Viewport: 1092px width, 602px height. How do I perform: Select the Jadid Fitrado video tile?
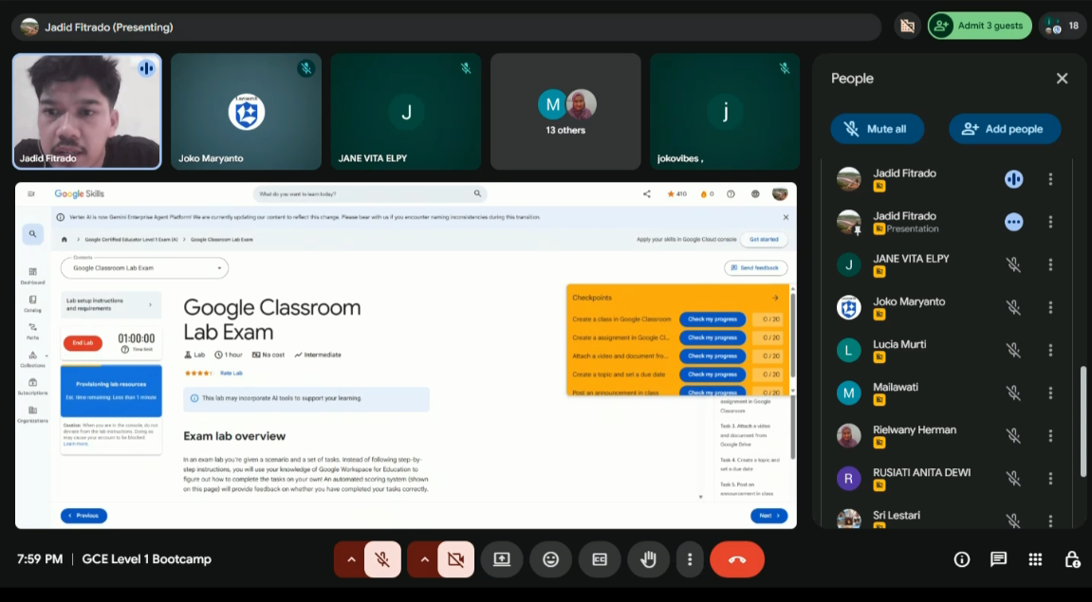pos(87,111)
